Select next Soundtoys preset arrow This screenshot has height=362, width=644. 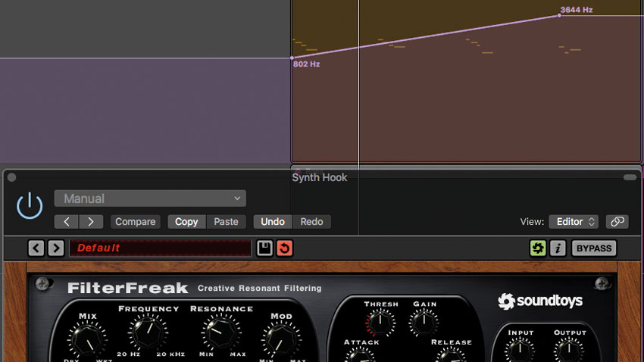(56, 248)
